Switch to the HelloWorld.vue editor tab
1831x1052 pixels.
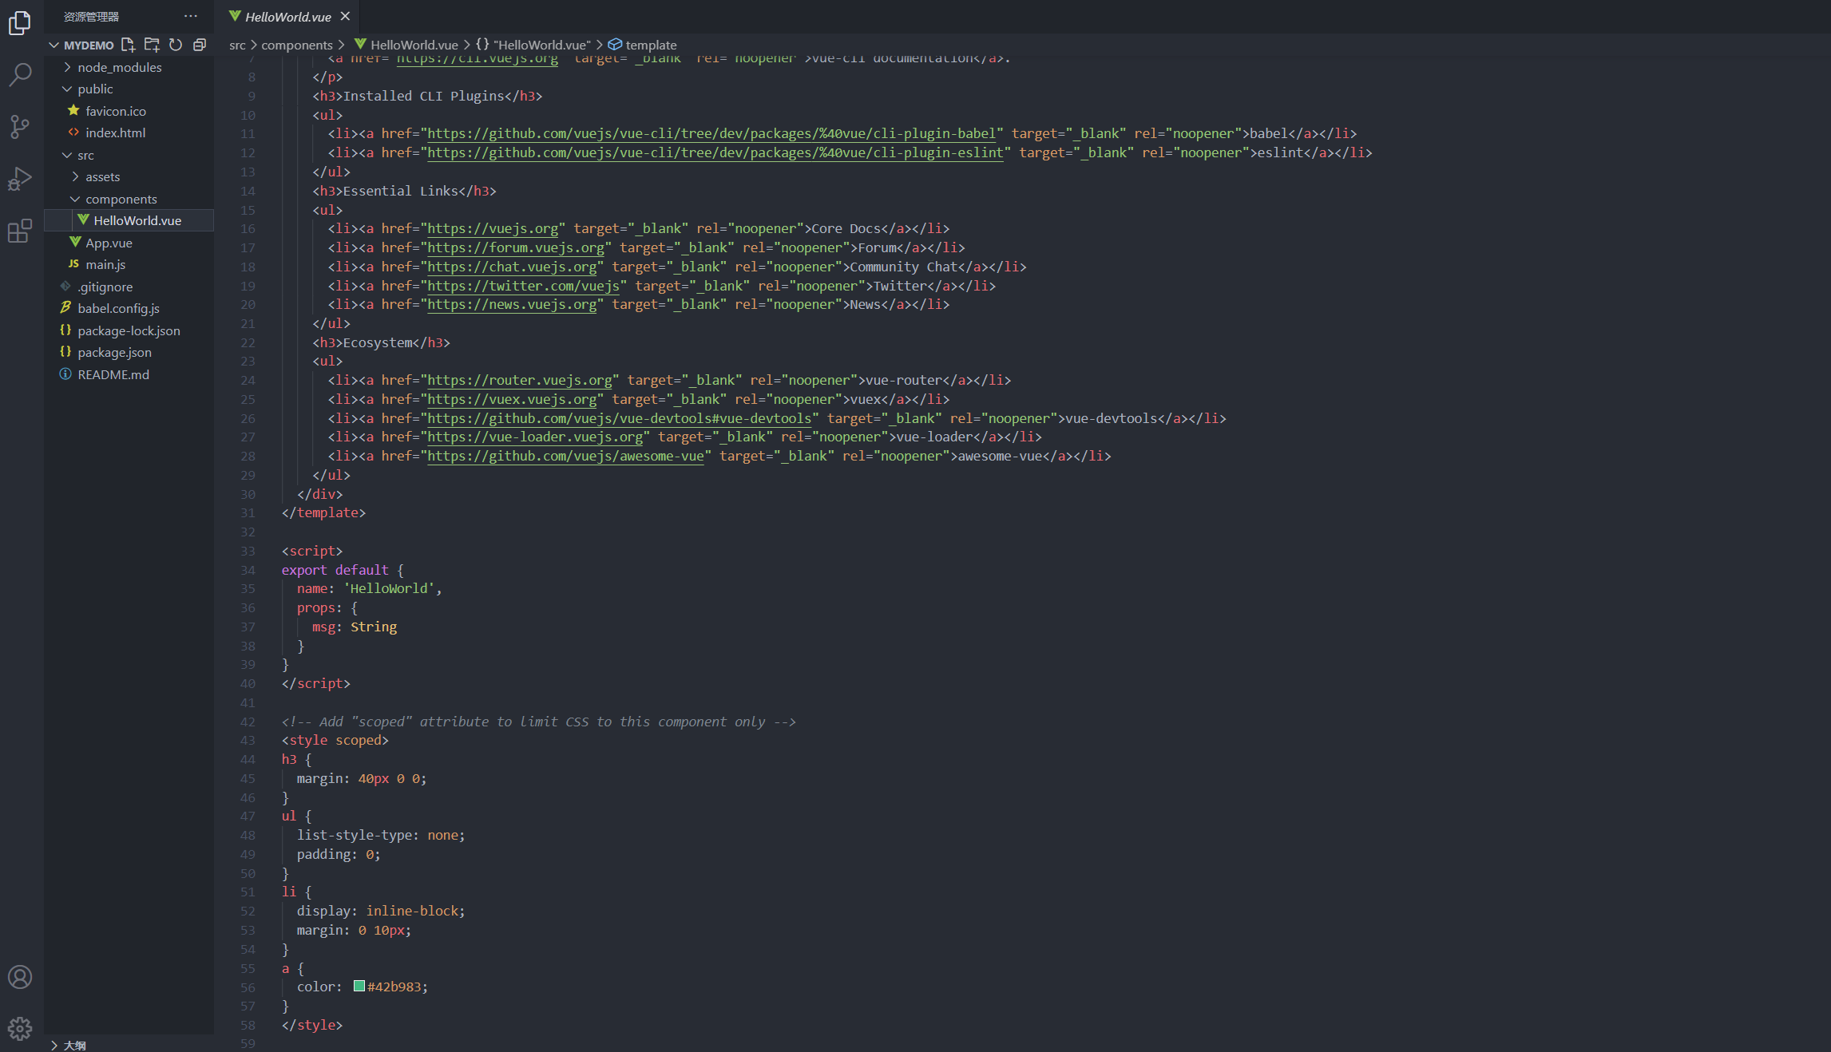tap(287, 17)
